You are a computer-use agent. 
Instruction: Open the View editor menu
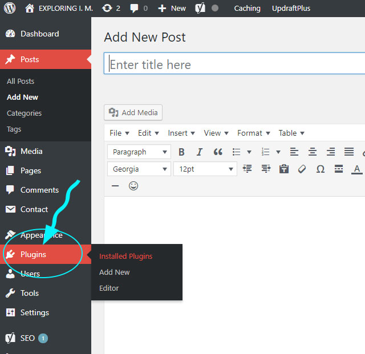(216, 133)
